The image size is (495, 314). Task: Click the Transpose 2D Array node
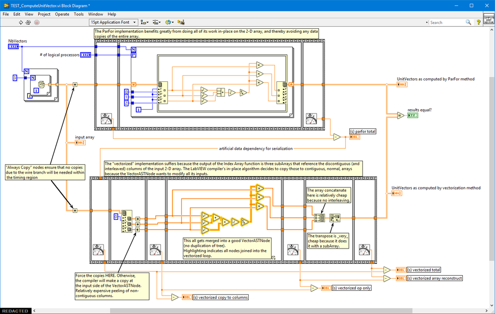click(334, 218)
